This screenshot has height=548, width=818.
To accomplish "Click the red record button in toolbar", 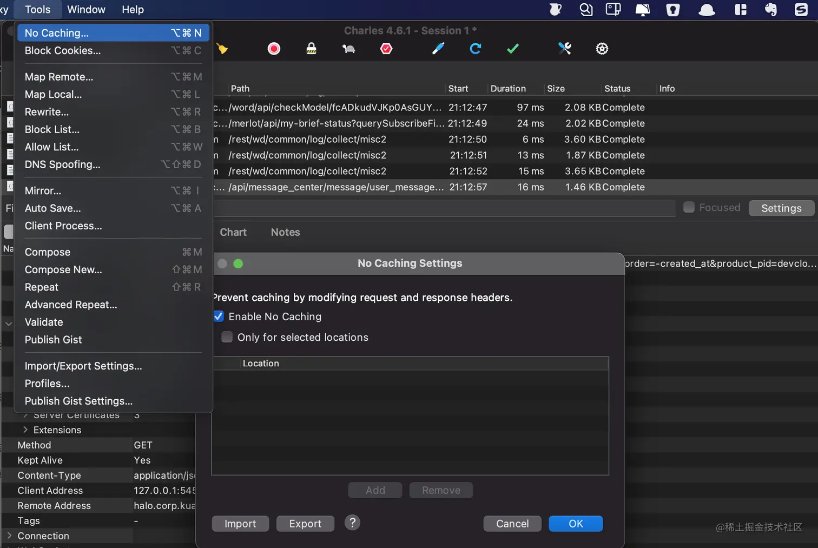I will pos(274,49).
